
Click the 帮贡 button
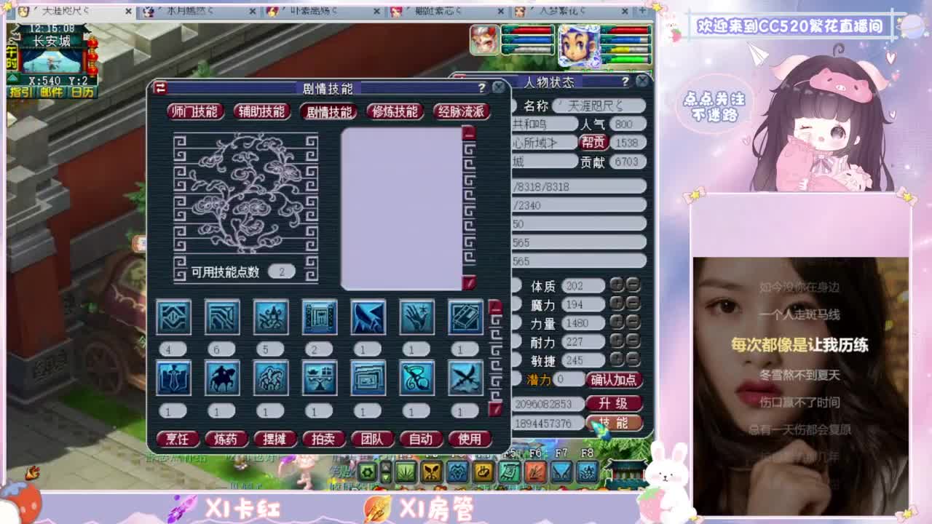(x=593, y=143)
